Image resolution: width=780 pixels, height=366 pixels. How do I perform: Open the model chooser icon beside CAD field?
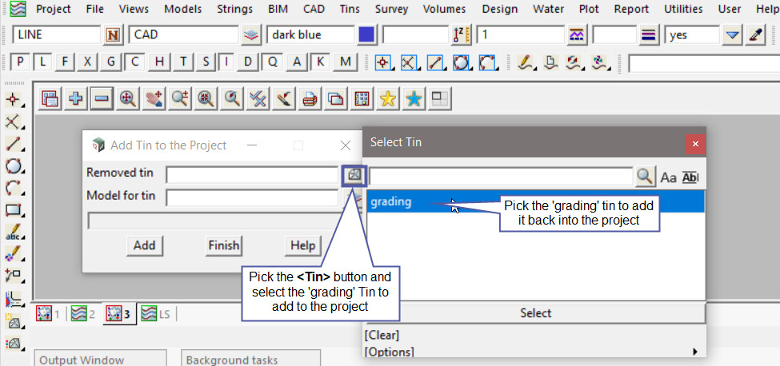[252, 35]
